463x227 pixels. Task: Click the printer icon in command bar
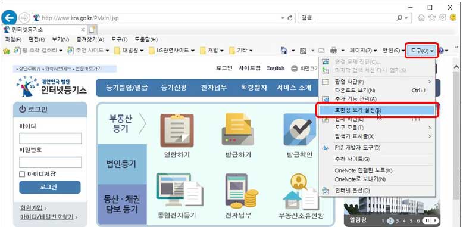[x=334, y=51]
